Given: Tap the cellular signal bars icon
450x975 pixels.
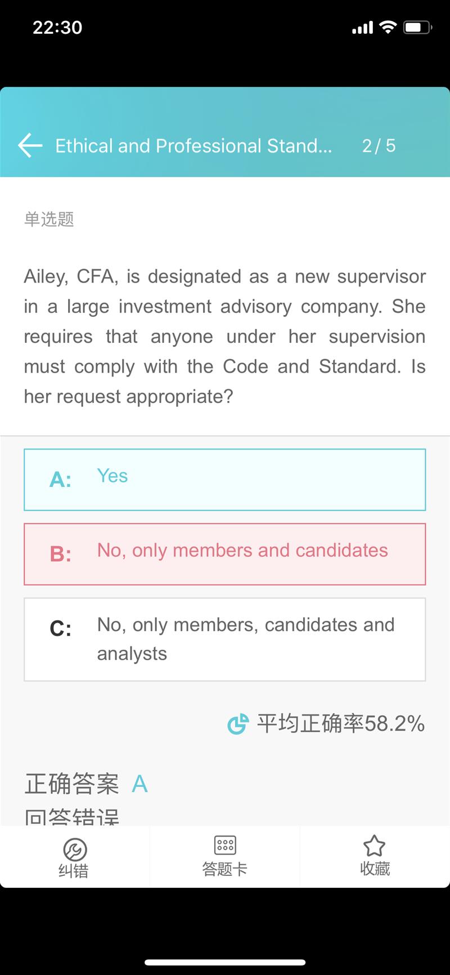Looking at the screenshot, I should (x=362, y=28).
